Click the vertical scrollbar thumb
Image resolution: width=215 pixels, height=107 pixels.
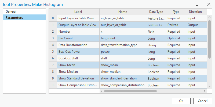[x=210, y=39]
